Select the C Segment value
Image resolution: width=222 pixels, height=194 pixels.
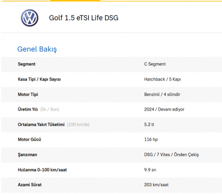(x=155, y=64)
